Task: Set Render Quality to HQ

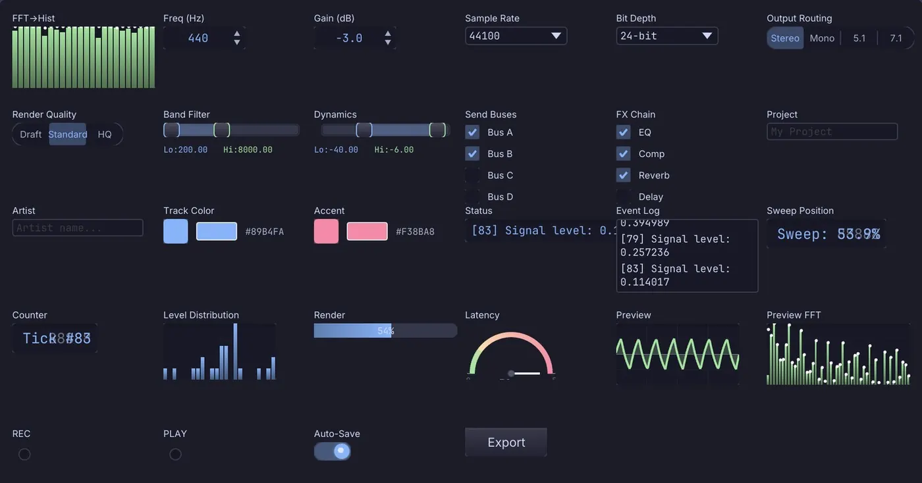Action: 105,134
